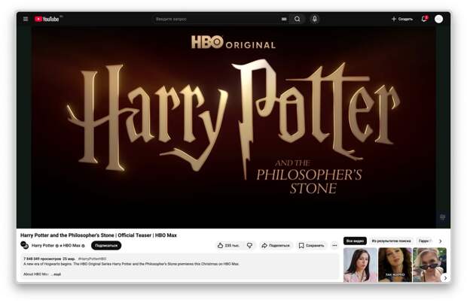This screenshot has width=467, height=303.
Task: Click the Поделиться share button
Action: (x=276, y=245)
